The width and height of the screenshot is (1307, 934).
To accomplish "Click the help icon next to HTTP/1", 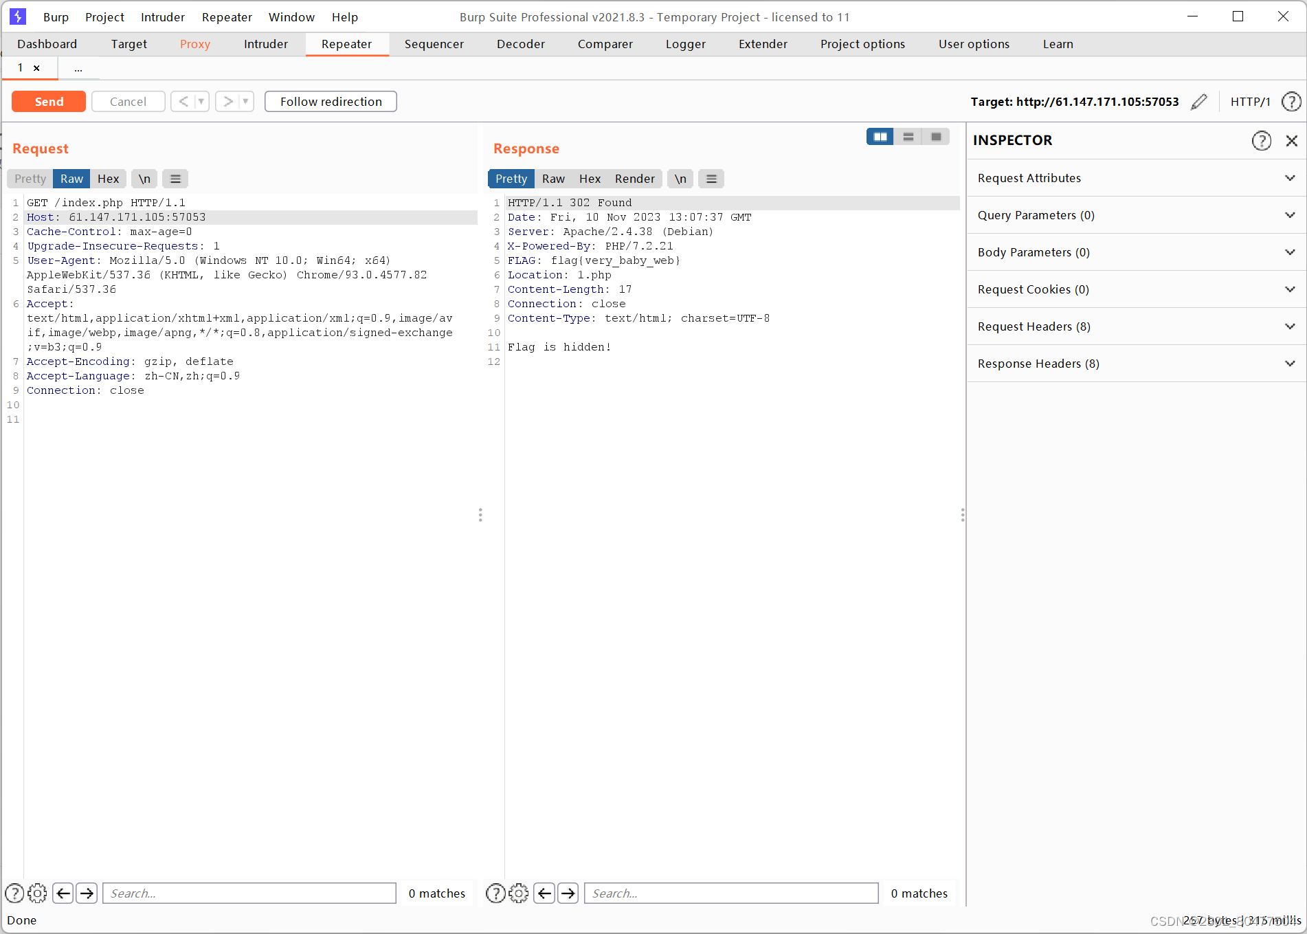I will tap(1292, 102).
